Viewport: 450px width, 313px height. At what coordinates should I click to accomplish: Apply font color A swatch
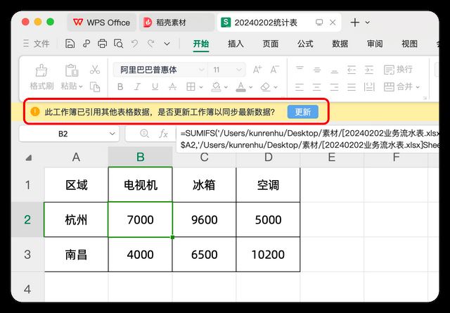pos(240,87)
